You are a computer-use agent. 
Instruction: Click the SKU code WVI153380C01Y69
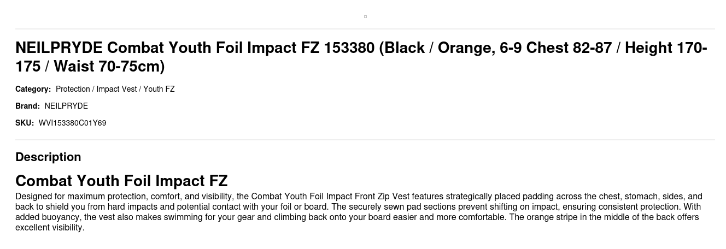pyautogui.click(x=72, y=123)
